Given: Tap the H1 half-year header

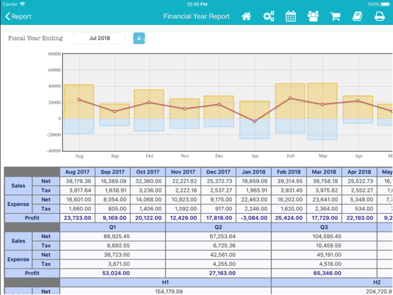Looking at the screenshot, I should pyautogui.click(x=165, y=282).
